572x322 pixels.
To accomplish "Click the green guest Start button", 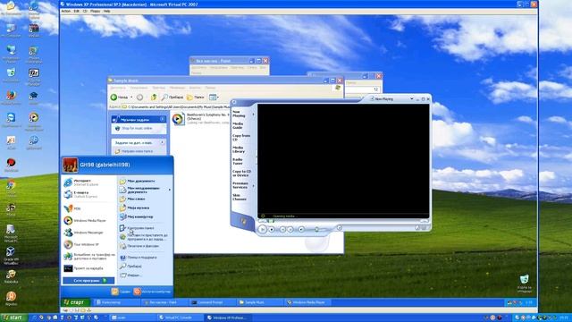I will (x=75, y=302).
